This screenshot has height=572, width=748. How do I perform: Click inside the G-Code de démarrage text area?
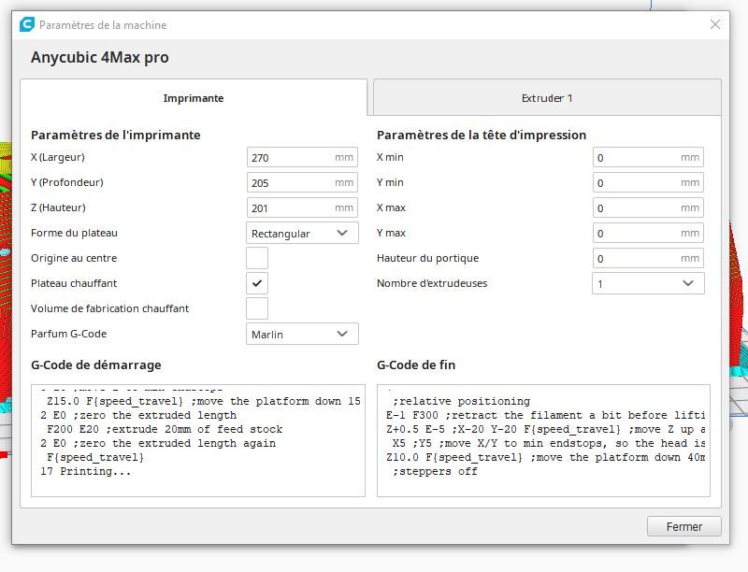point(198,439)
